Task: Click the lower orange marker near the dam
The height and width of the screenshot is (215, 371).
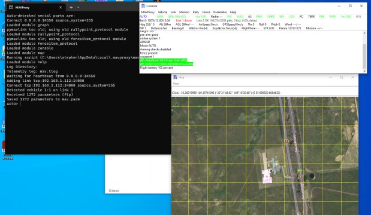Action: point(300,177)
